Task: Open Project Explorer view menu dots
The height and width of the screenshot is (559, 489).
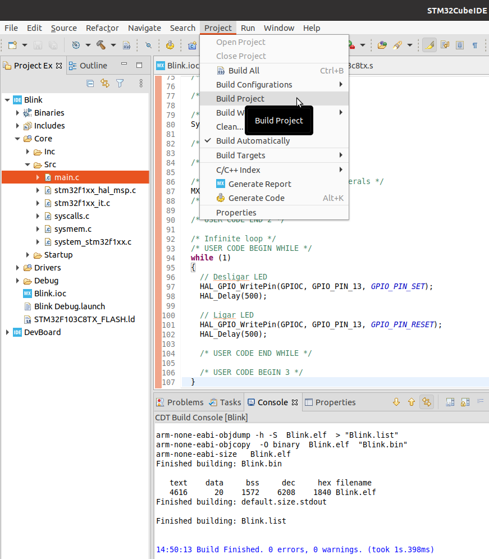Action: [x=141, y=84]
